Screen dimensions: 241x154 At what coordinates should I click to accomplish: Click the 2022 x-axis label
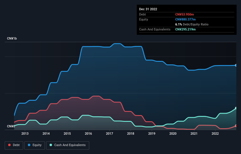pos(215,134)
